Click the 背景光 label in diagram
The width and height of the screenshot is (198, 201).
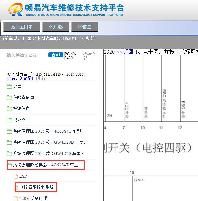point(146,112)
